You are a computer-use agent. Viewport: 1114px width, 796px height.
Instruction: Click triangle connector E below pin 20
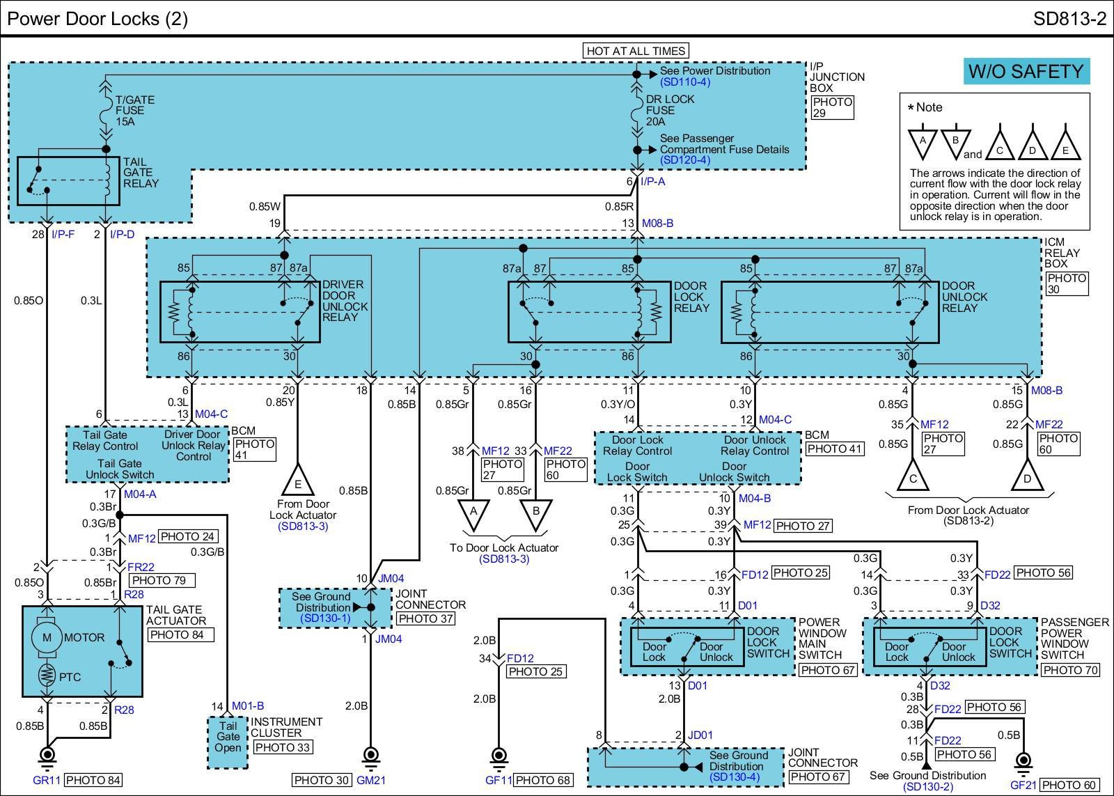tap(298, 481)
